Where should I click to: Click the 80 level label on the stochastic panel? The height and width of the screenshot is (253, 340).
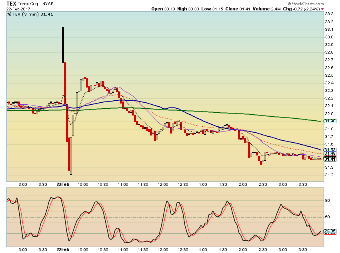pos(327,201)
